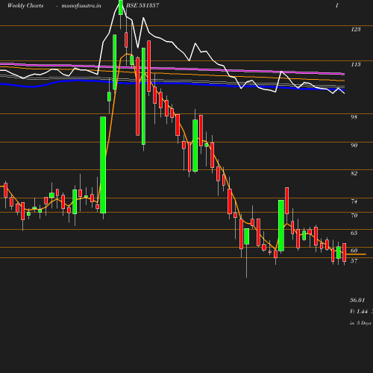Click the 70 price axis label
Screen dimensions: 373x373
point(354,216)
